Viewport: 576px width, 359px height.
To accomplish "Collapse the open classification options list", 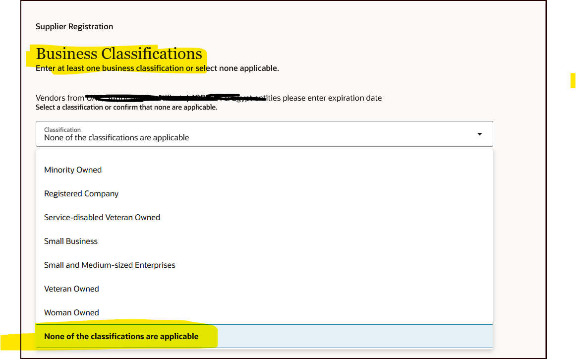I will (479, 134).
